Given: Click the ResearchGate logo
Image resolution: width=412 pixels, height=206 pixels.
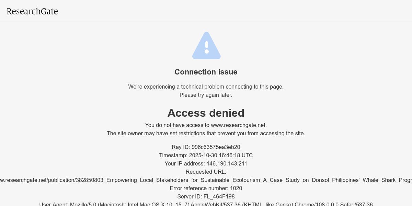Looking at the screenshot, I should click(32, 11).
